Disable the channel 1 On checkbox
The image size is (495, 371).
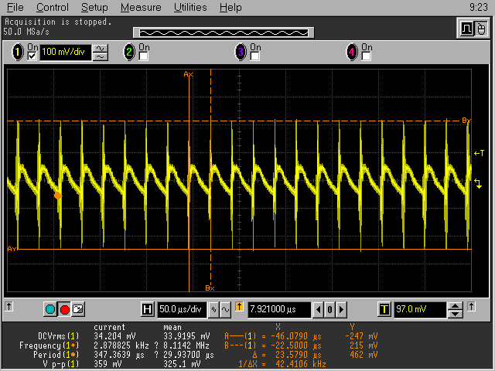[x=32, y=56]
